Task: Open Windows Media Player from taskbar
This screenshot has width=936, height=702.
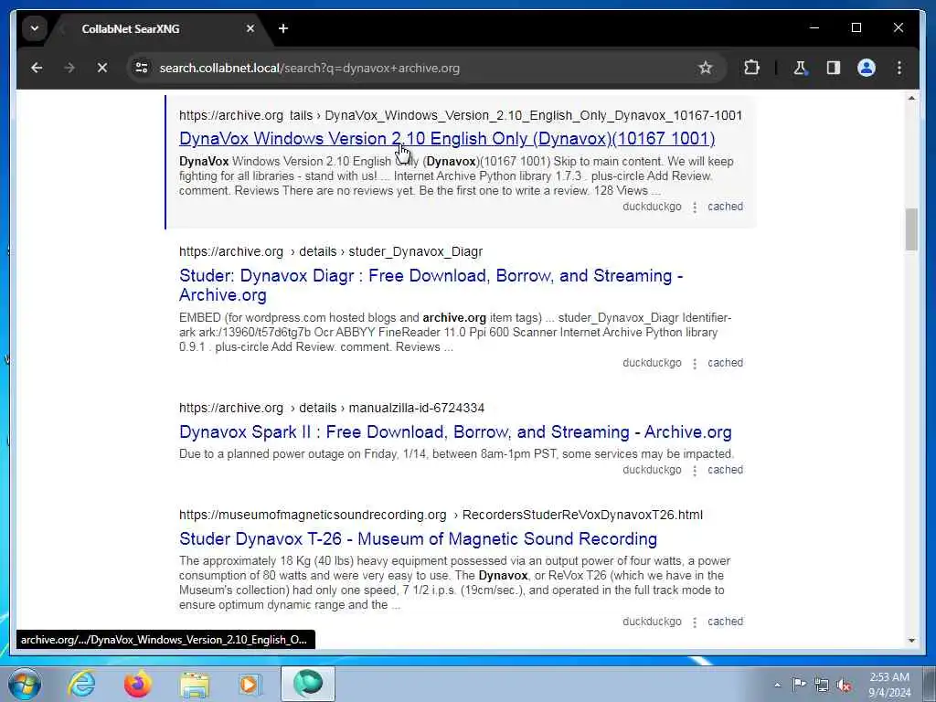Action: pos(250,685)
